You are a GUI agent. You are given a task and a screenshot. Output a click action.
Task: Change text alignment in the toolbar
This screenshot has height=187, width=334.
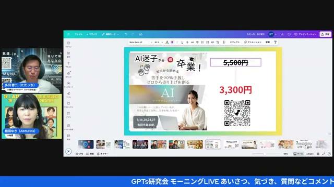(x=197, y=42)
